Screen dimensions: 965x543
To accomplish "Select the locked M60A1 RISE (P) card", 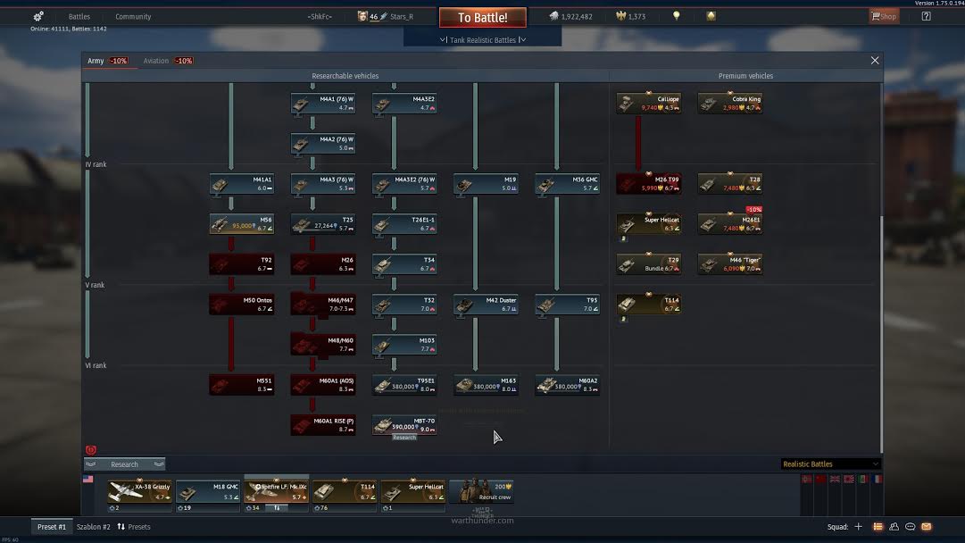I will click(x=322, y=425).
